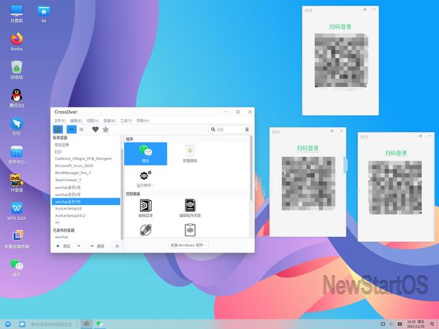Select Microsoft_Visio_2010 container
This screenshot has height=329, width=439.
[86, 166]
